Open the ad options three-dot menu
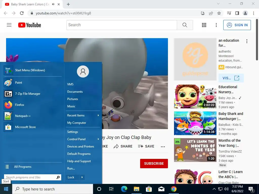Viewport: 259px width, 194px height. point(247,41)
